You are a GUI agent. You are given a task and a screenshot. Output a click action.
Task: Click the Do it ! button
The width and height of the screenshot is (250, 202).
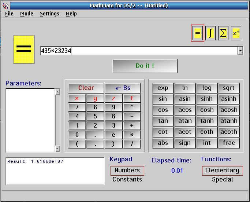tap(145, 66)
